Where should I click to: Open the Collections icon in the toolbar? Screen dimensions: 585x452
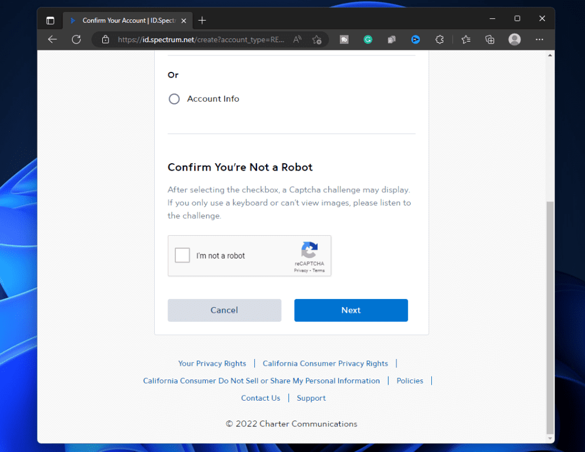point(489,39)
